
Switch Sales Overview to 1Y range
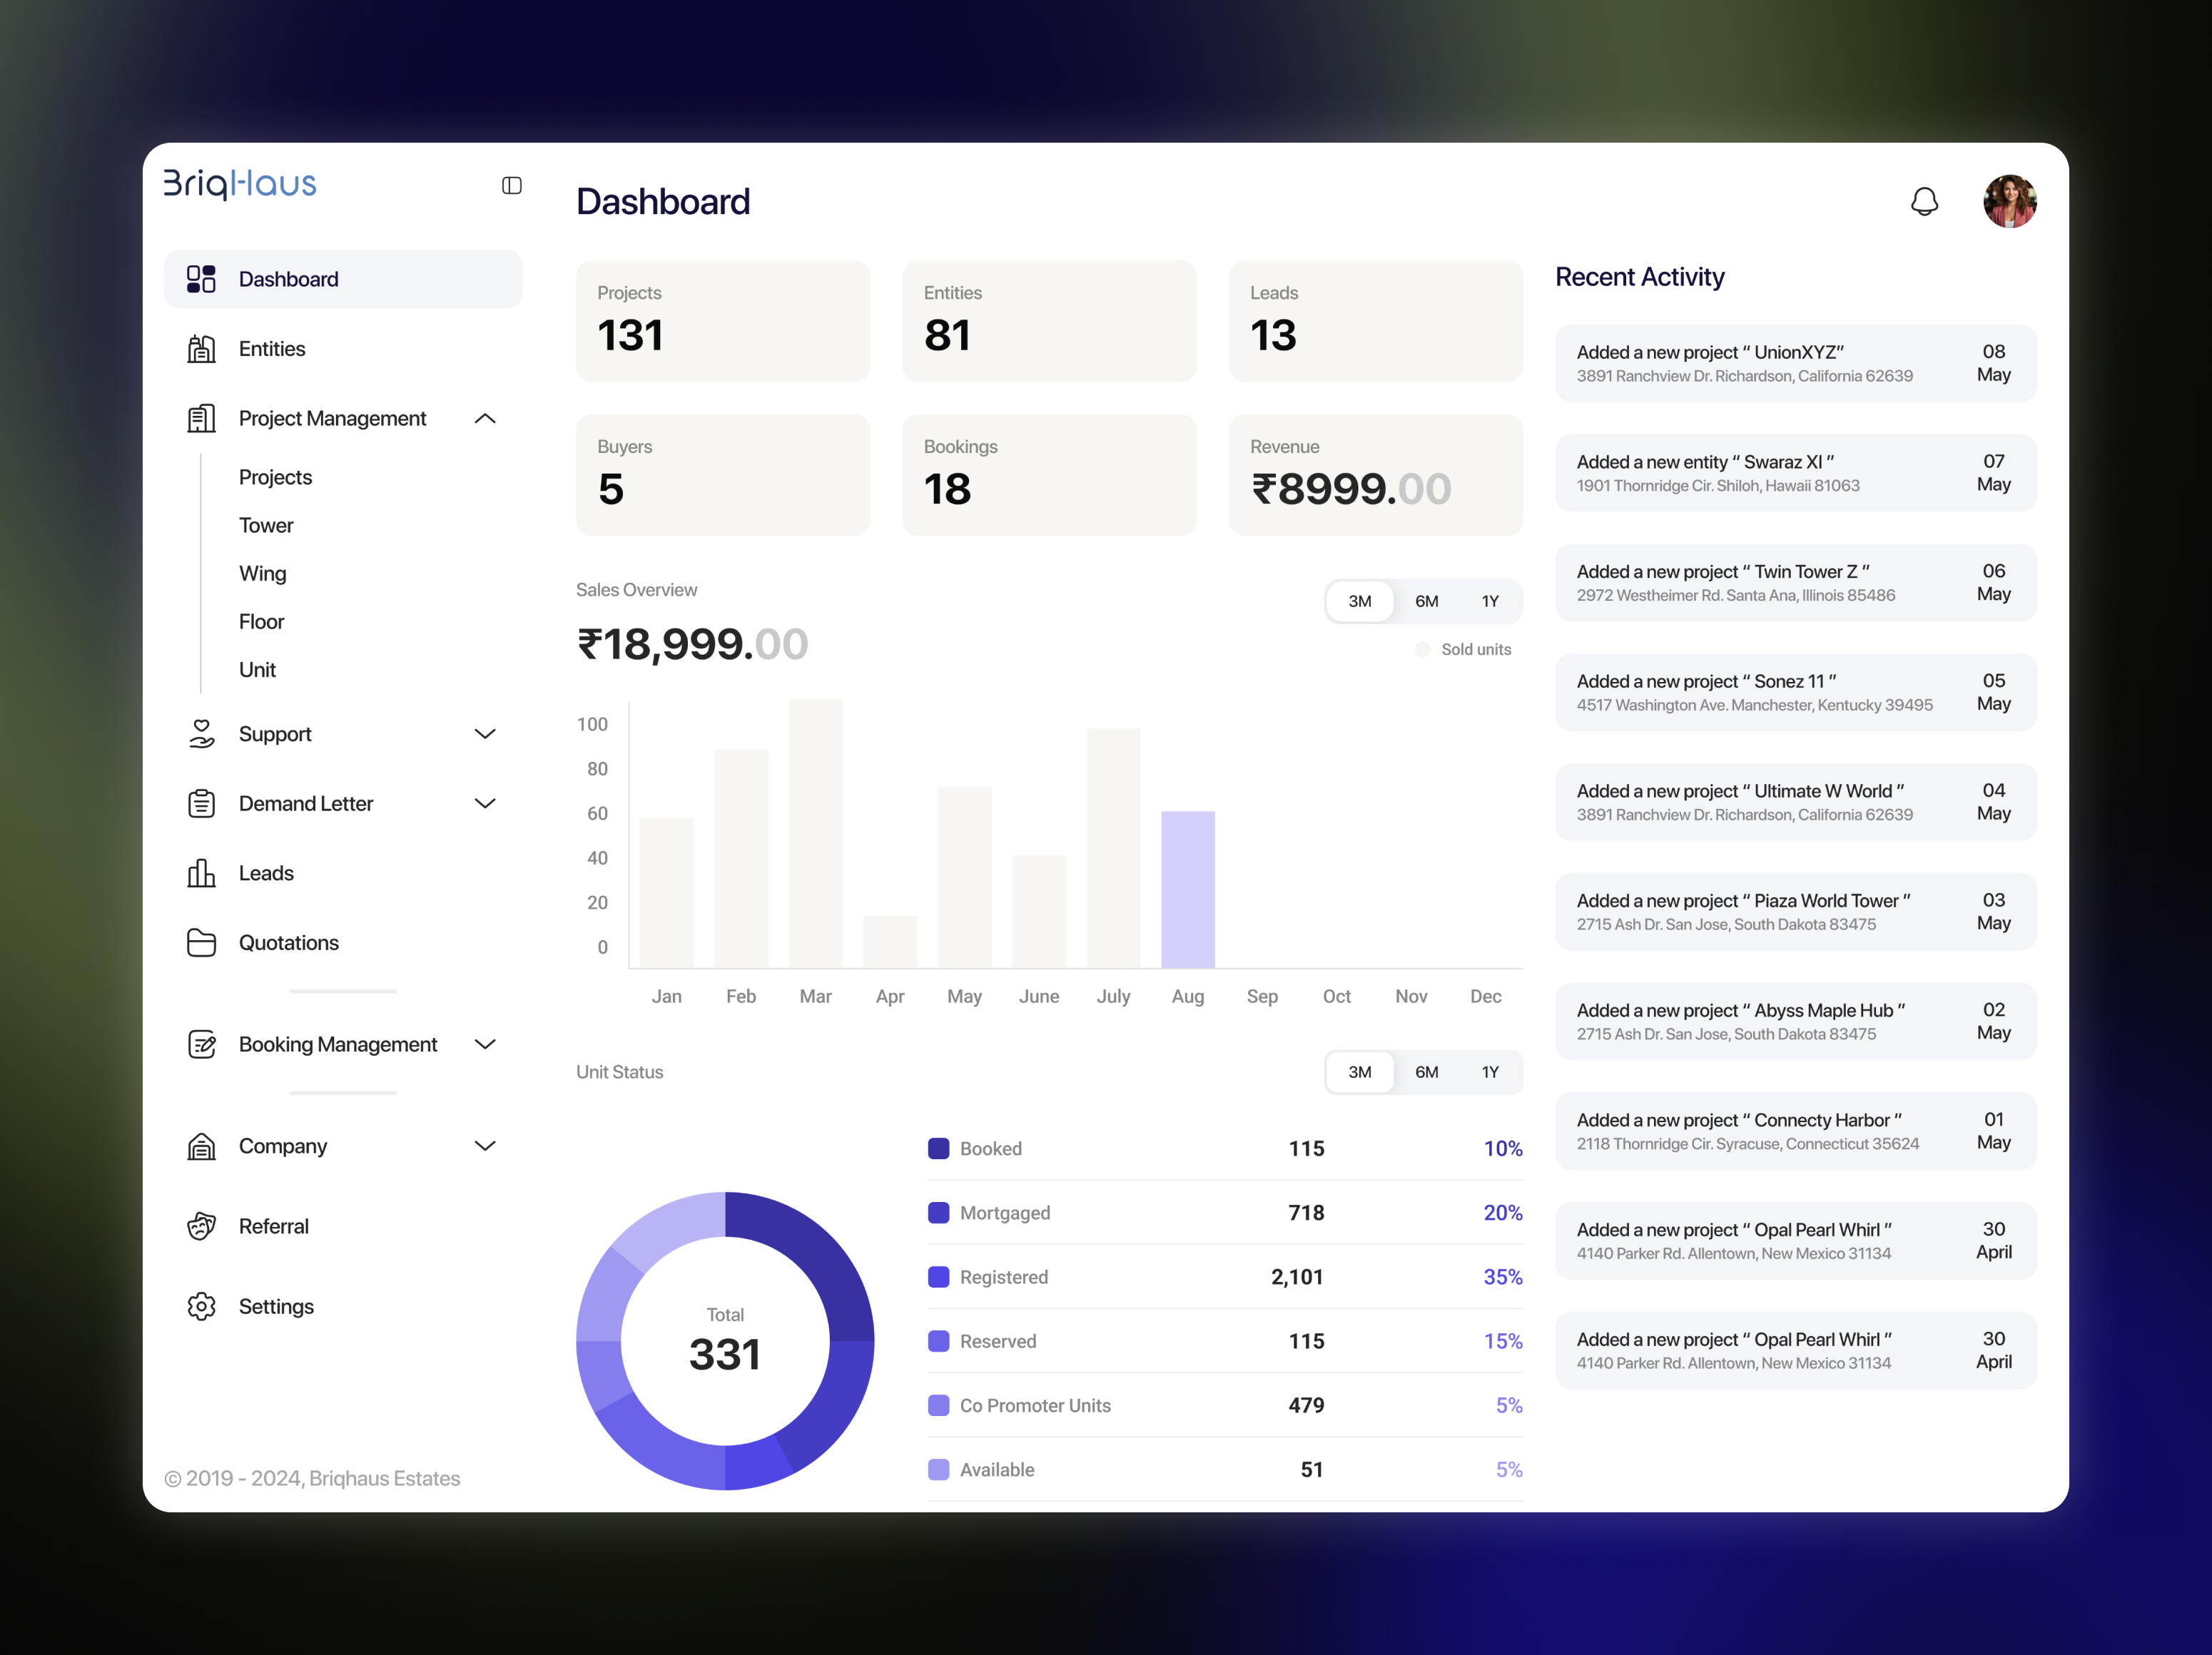coord(1489,602)
